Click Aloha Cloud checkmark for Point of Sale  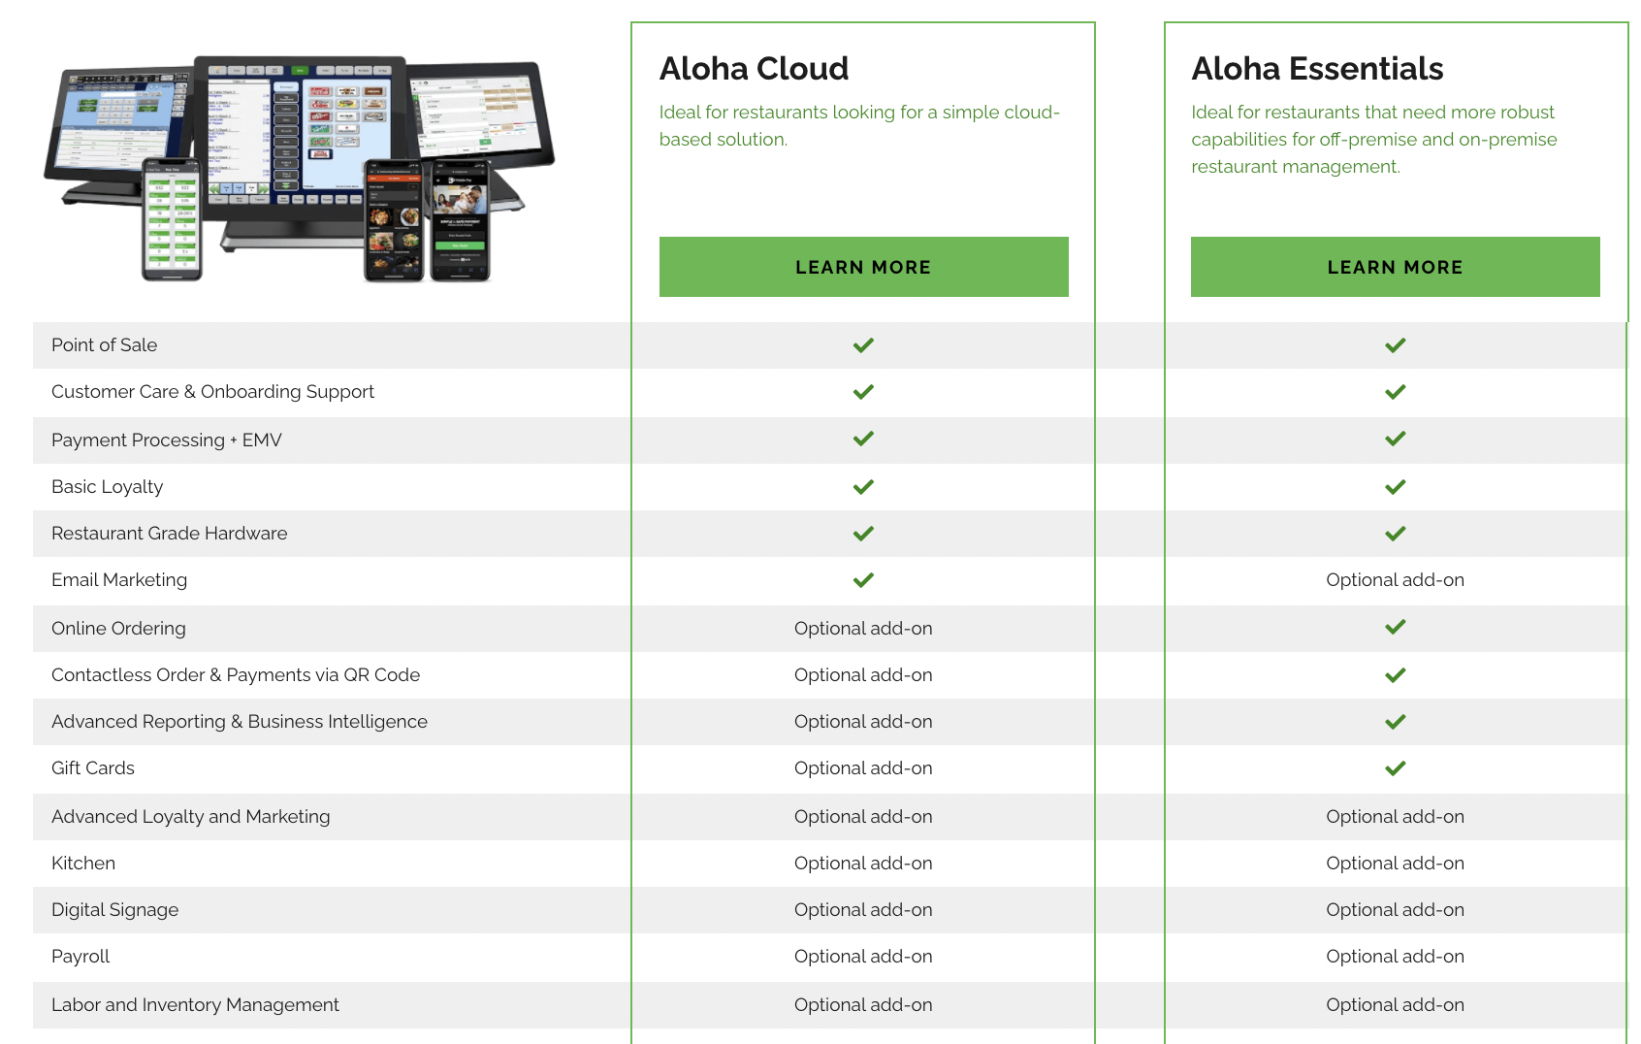tap(863, 345)
